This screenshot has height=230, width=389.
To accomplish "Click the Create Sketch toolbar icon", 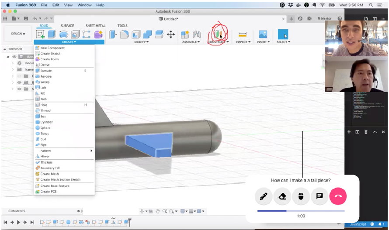I will (40, 34).
